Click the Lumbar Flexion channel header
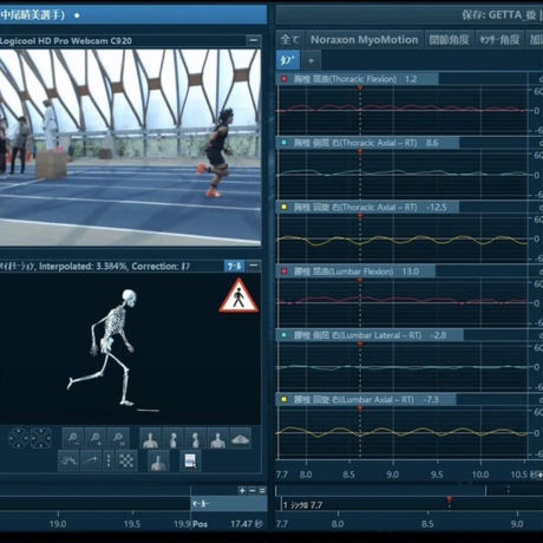Image resolution: width=543 pixels, height=543 pixels. coord(355,271)
